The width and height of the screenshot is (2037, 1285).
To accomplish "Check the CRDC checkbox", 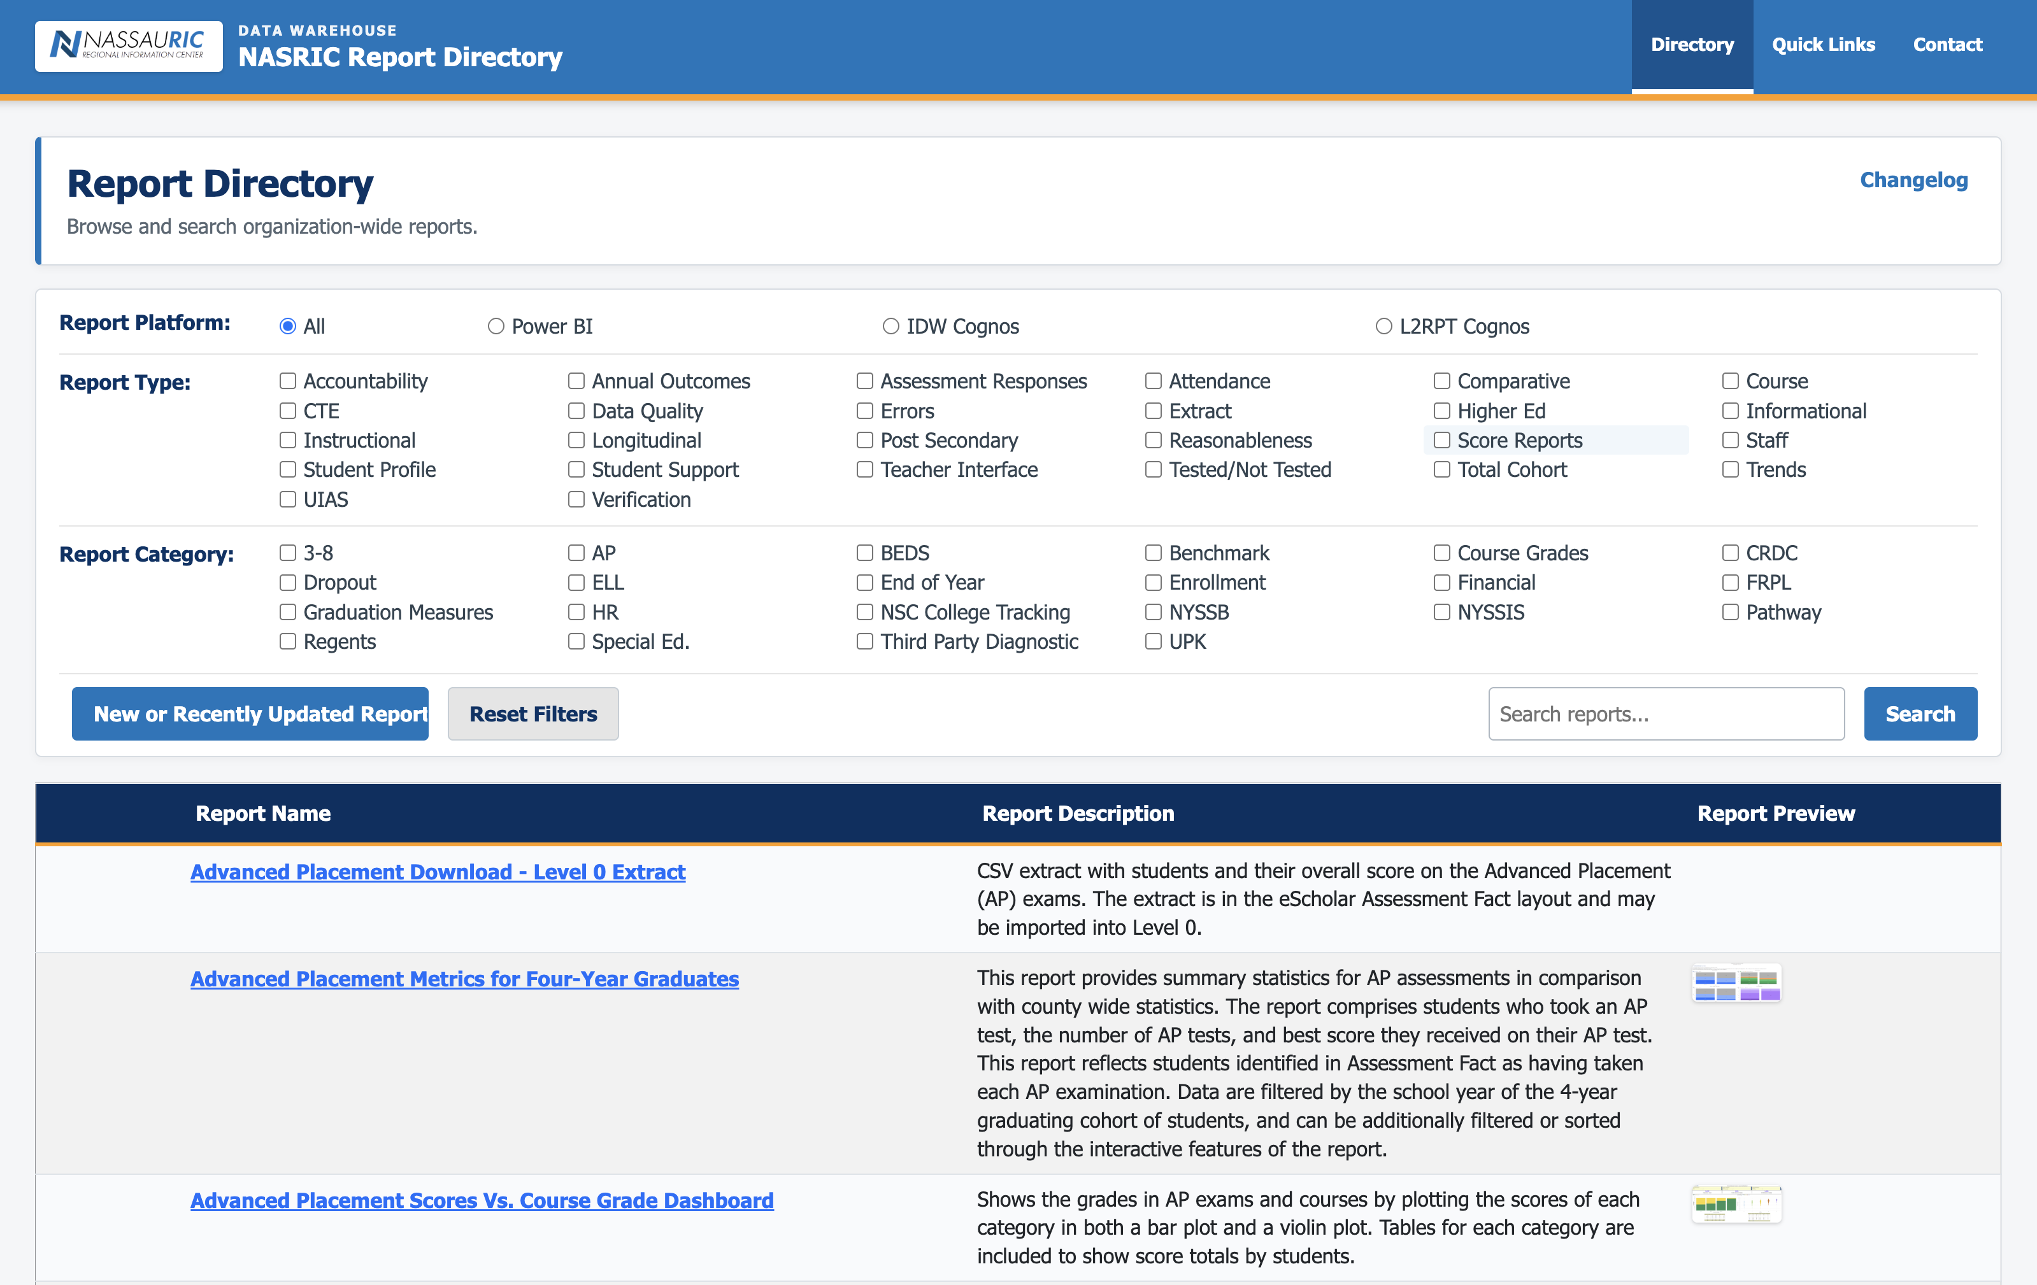I will tap(1730, 553).
